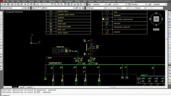Viewport: 171px width, 96px height.
Task: Open the Table Style manager icon
Action: point(129,4)
